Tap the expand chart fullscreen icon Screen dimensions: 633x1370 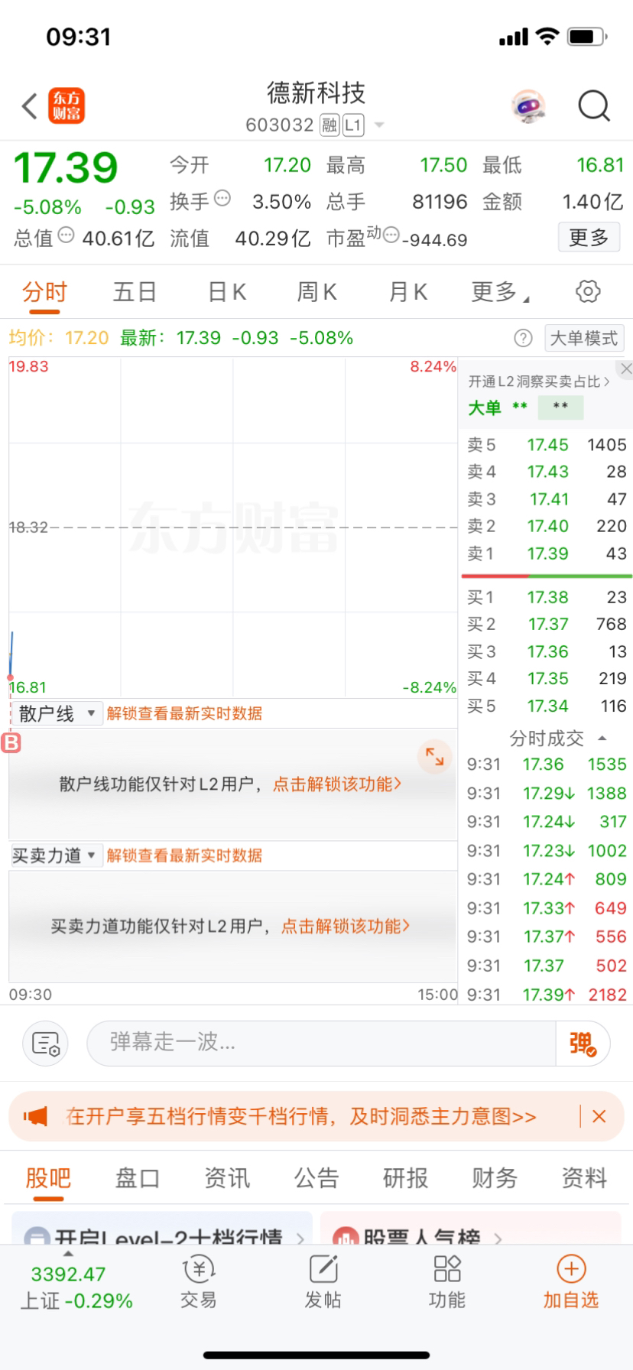coord(434,757)
